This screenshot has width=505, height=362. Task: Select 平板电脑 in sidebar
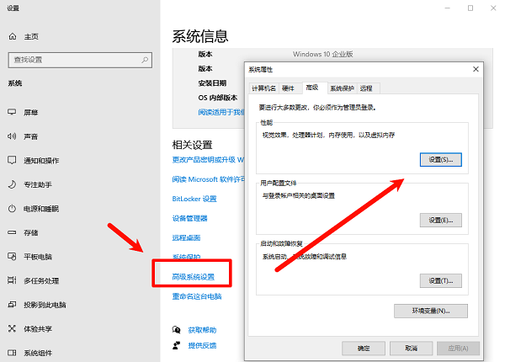[38, 257]
